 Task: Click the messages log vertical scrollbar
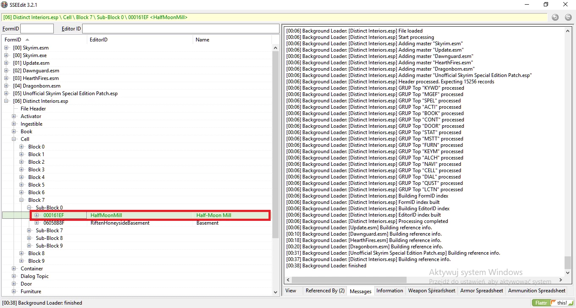pos(568,262)
